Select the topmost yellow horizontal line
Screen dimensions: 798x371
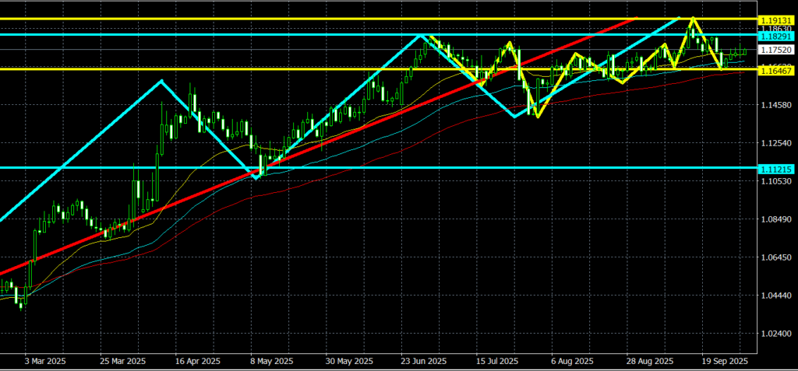pos(312,18)
